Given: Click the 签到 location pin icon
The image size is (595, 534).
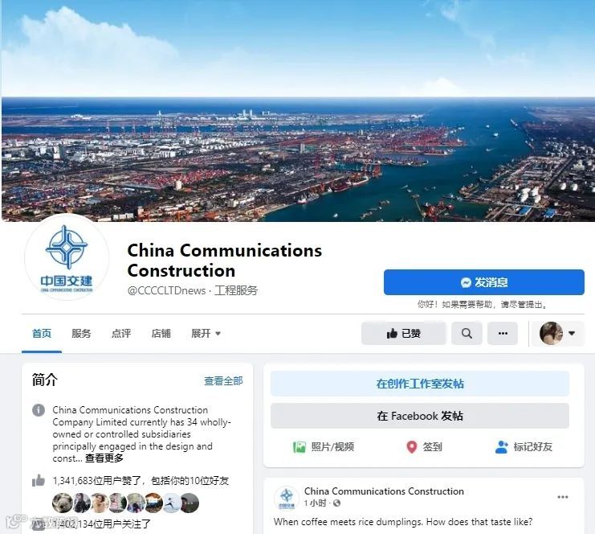Looking at the screenshot, I should [412, 447].
